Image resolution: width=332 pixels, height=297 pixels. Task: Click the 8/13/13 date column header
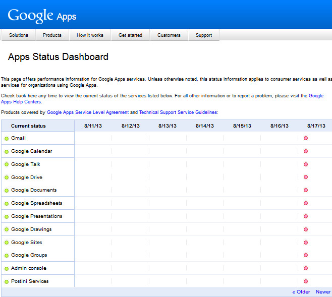168,126
